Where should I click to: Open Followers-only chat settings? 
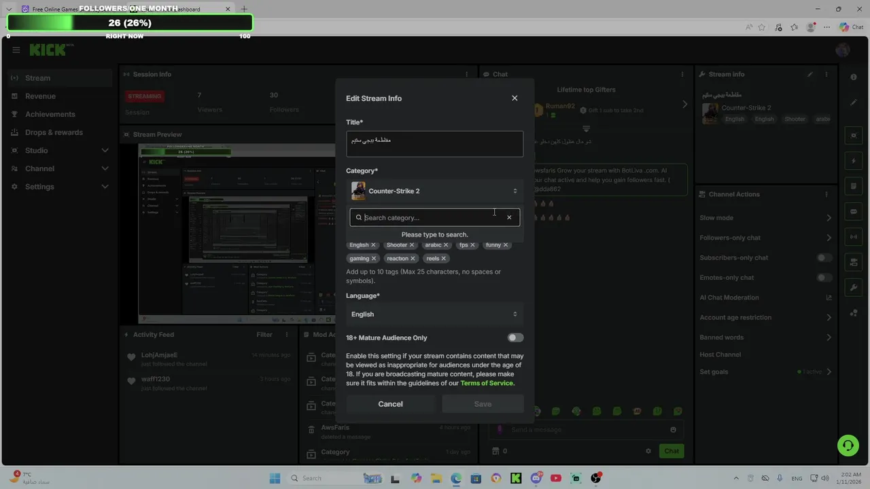(x=766, y=238)
